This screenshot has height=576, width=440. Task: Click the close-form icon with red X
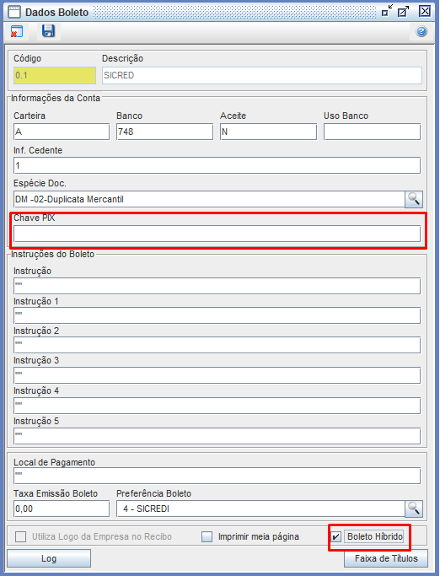[17, 31]
